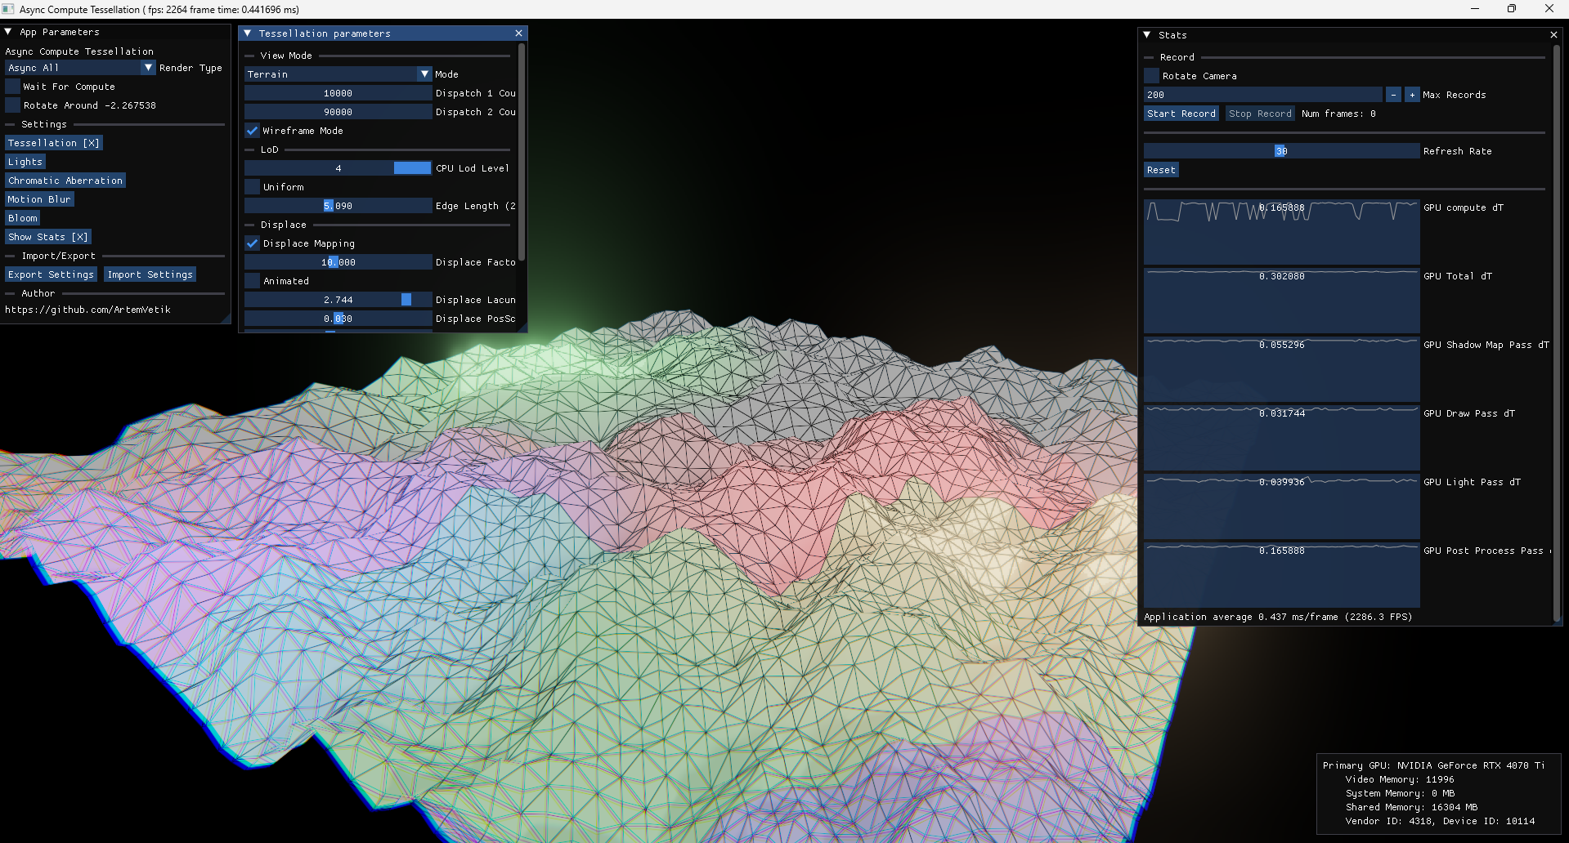Toggle the Wait For Compute checkbox
The image size is (1569, 843).
coord(12,87)
